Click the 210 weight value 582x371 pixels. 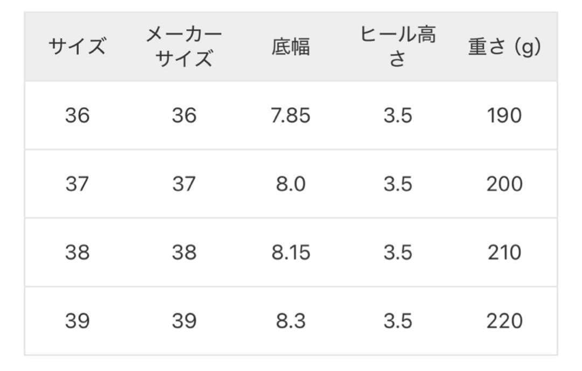point(504,253)
